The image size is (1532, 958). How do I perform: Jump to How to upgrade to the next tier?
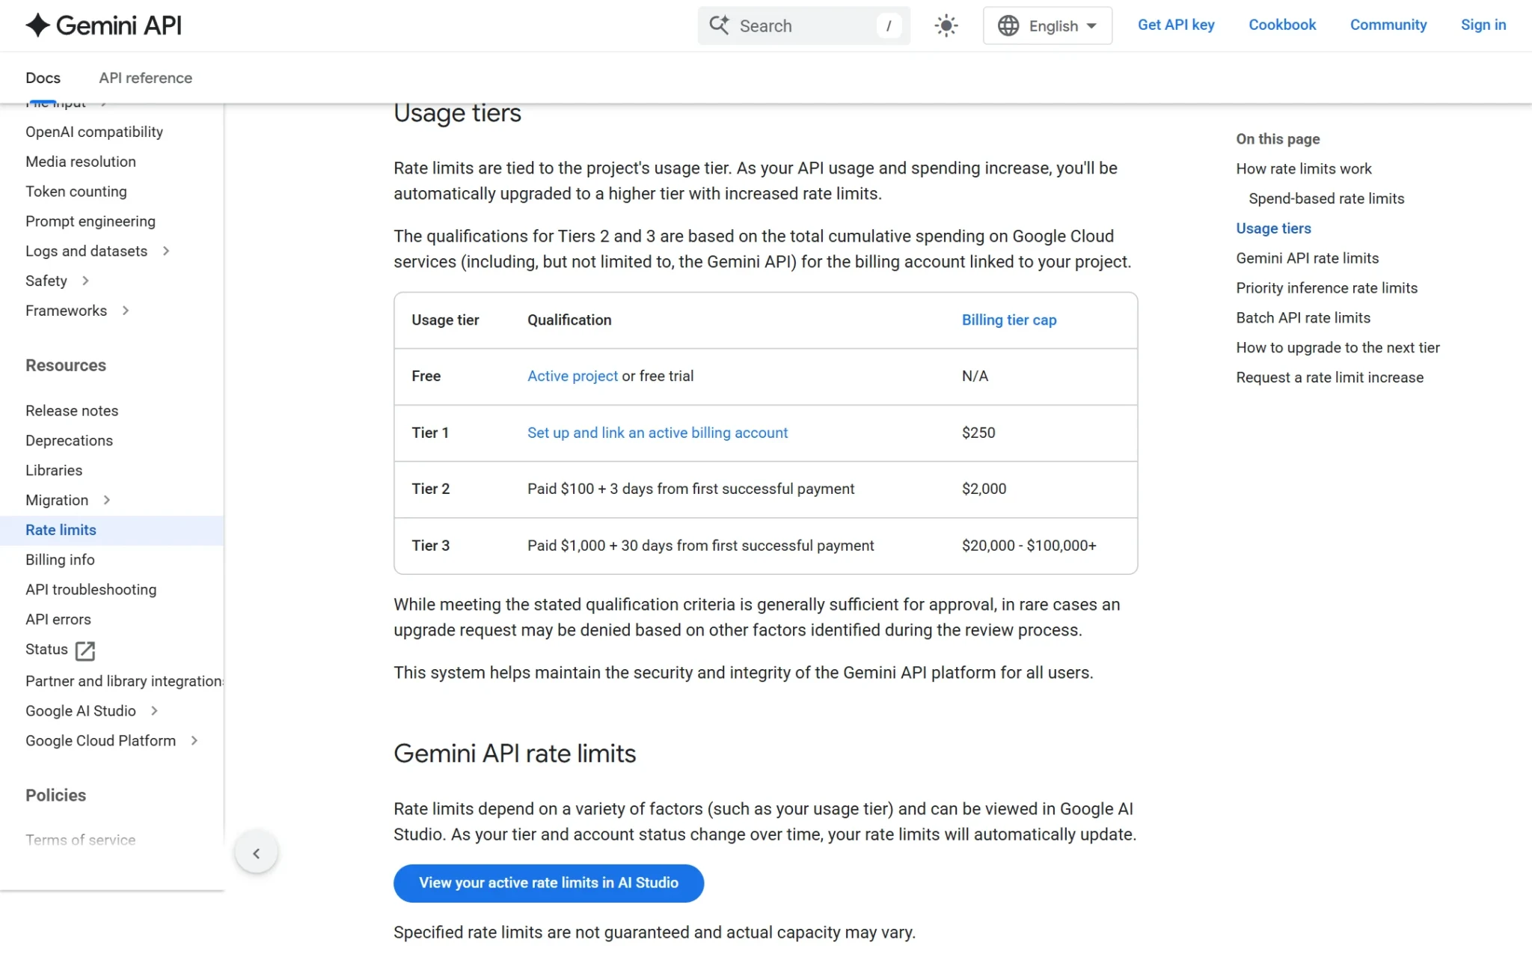(1338, 348)
